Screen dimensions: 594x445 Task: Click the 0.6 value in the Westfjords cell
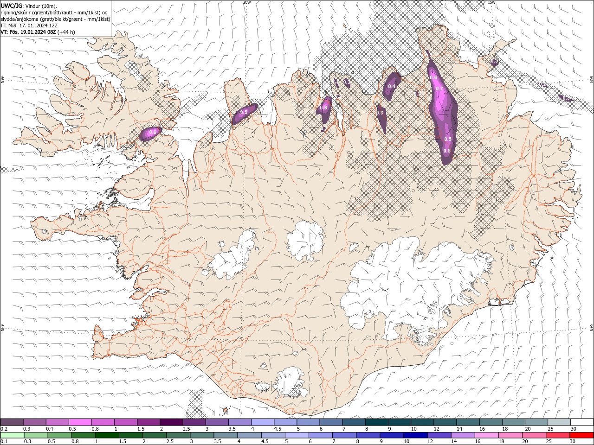tap(152, 132)
